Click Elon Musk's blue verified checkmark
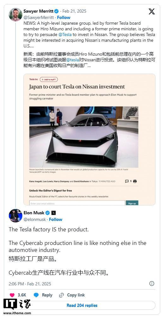Viewport: 164px width, 317px height. click(x=47, y=213)
